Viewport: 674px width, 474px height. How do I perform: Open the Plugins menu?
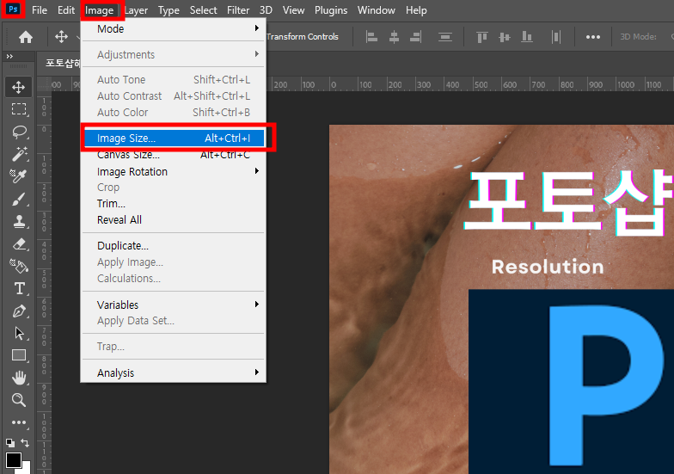[331, 10]
